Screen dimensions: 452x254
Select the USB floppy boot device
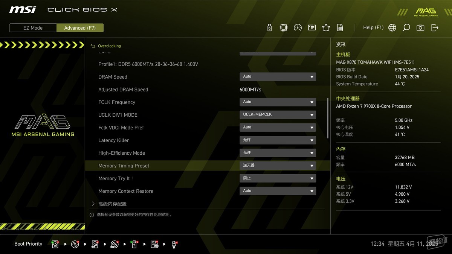[x=154, y=244]
